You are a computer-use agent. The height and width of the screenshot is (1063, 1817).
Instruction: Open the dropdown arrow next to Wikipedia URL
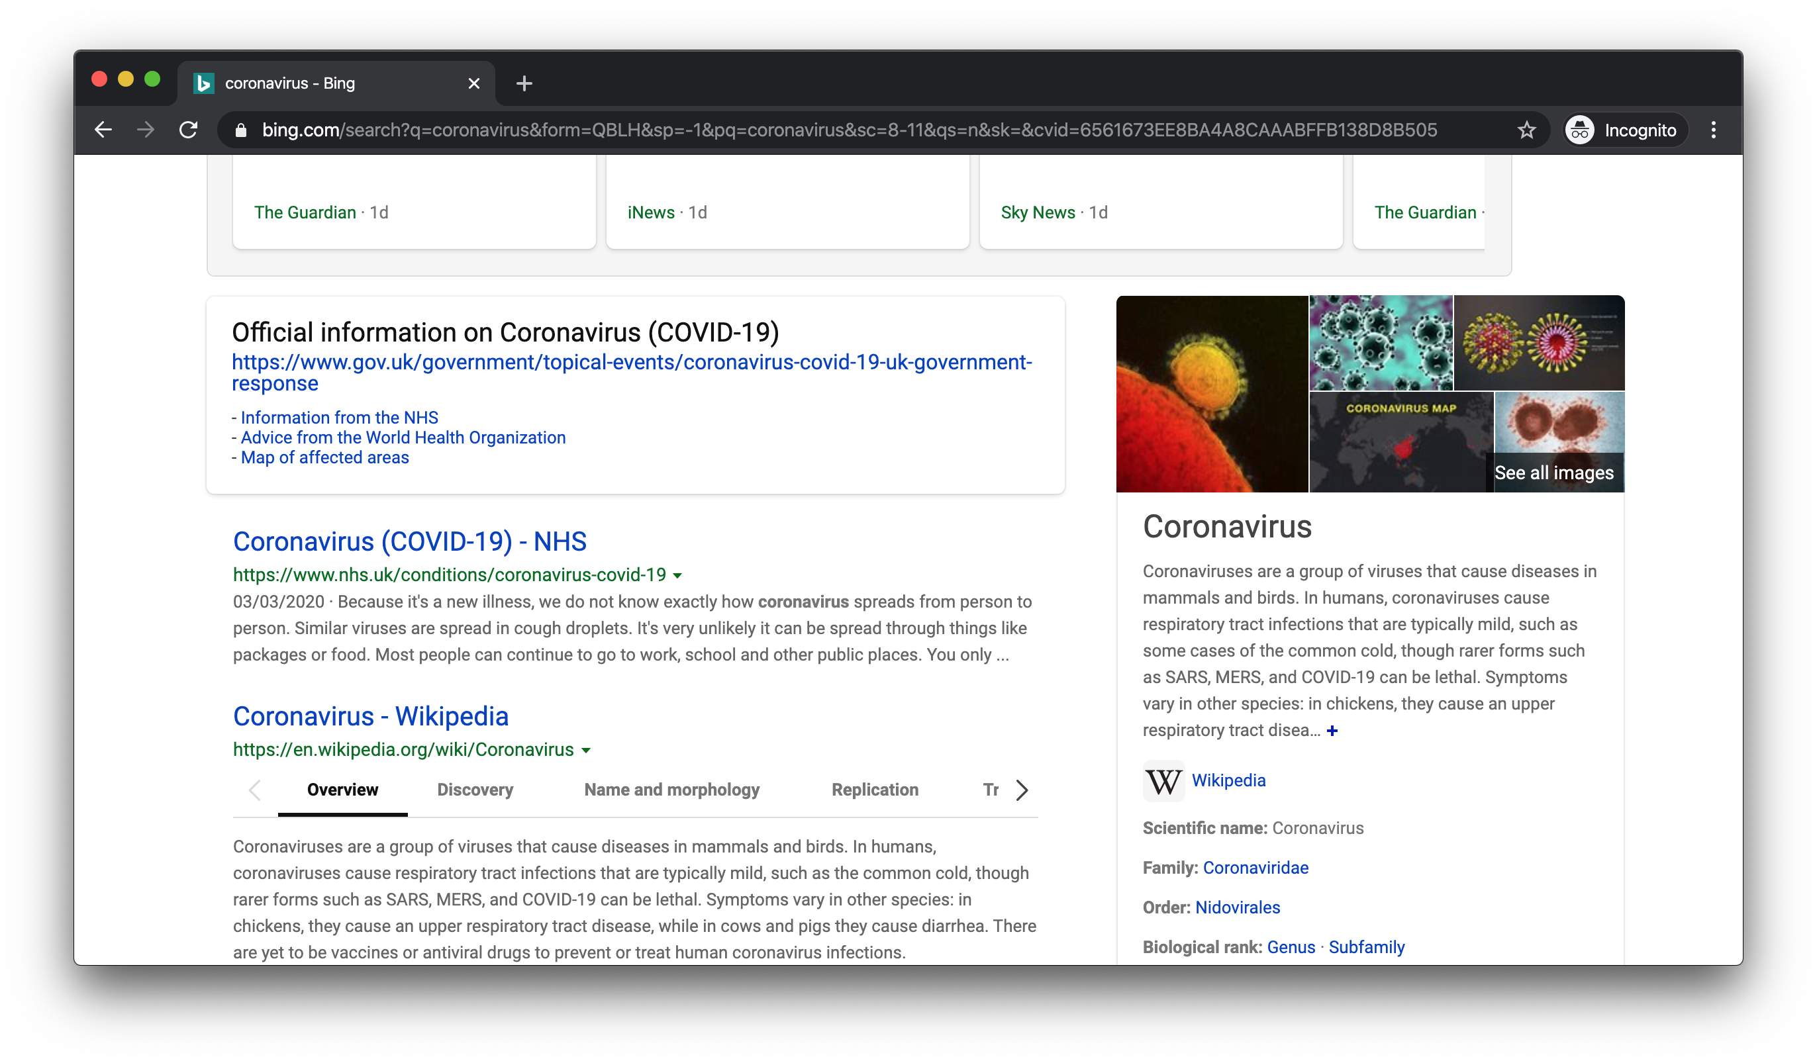tap(585, 749)
